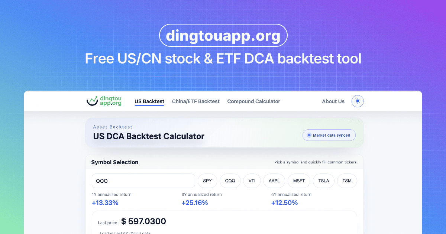Select the VTI ticker chip
Viewport: 446px width, 234px height.
(252, 181)
